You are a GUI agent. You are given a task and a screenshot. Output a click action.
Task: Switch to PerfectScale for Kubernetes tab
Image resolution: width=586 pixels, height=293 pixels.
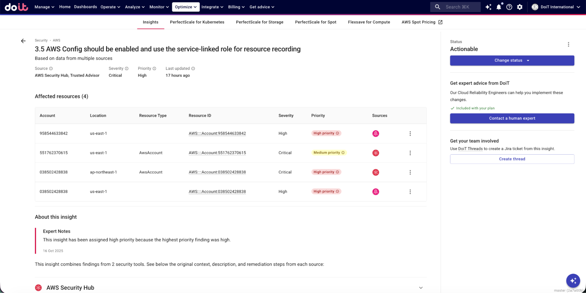coord(197,22)
